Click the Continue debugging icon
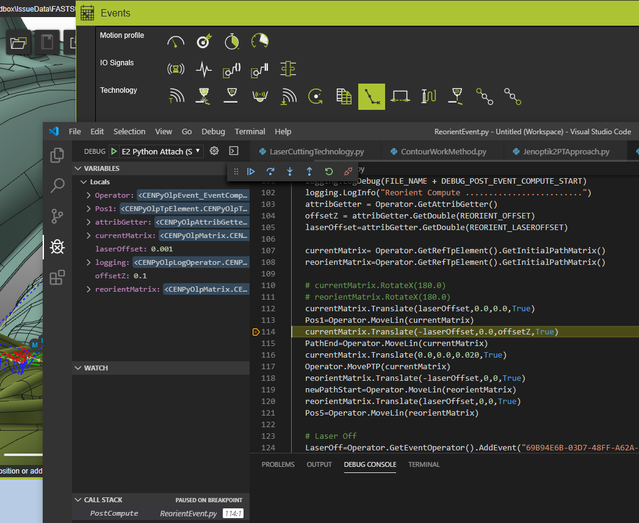 pyautogui.click(x=251, y=171)
